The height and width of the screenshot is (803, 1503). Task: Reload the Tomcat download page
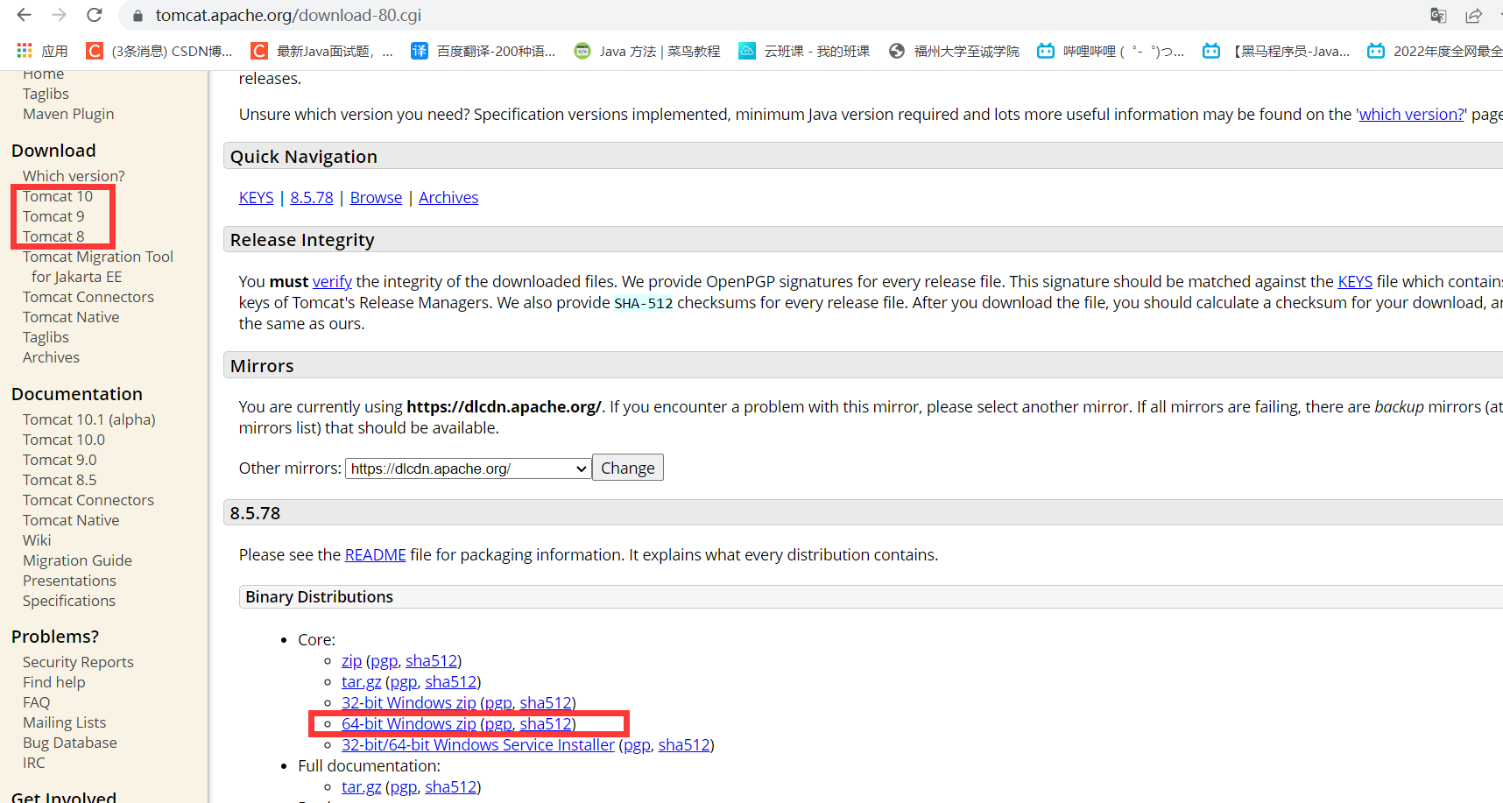tap(95, 15)
